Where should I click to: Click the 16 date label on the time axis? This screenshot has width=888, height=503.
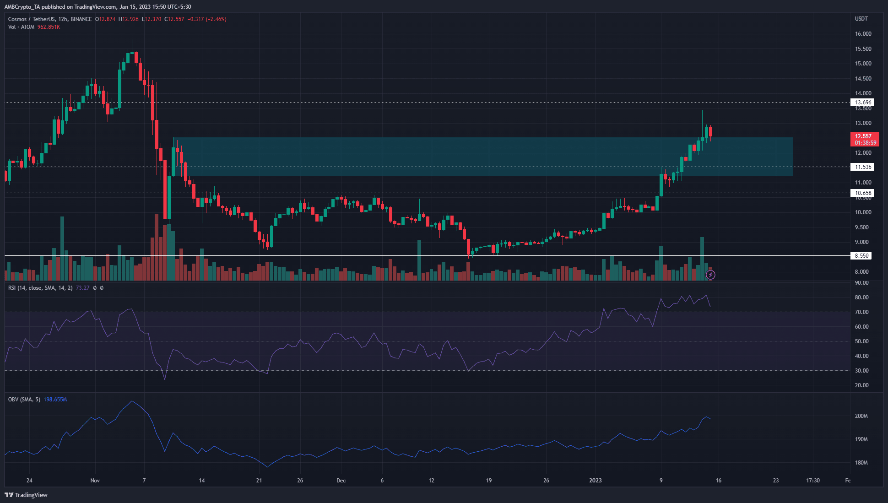[x=719, y=481]
